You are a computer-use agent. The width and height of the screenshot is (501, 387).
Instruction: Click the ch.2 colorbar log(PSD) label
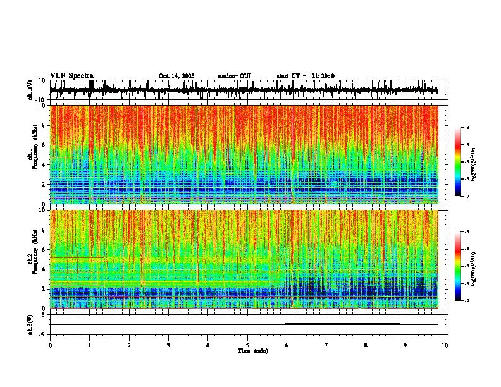click(x=474, y=269)
